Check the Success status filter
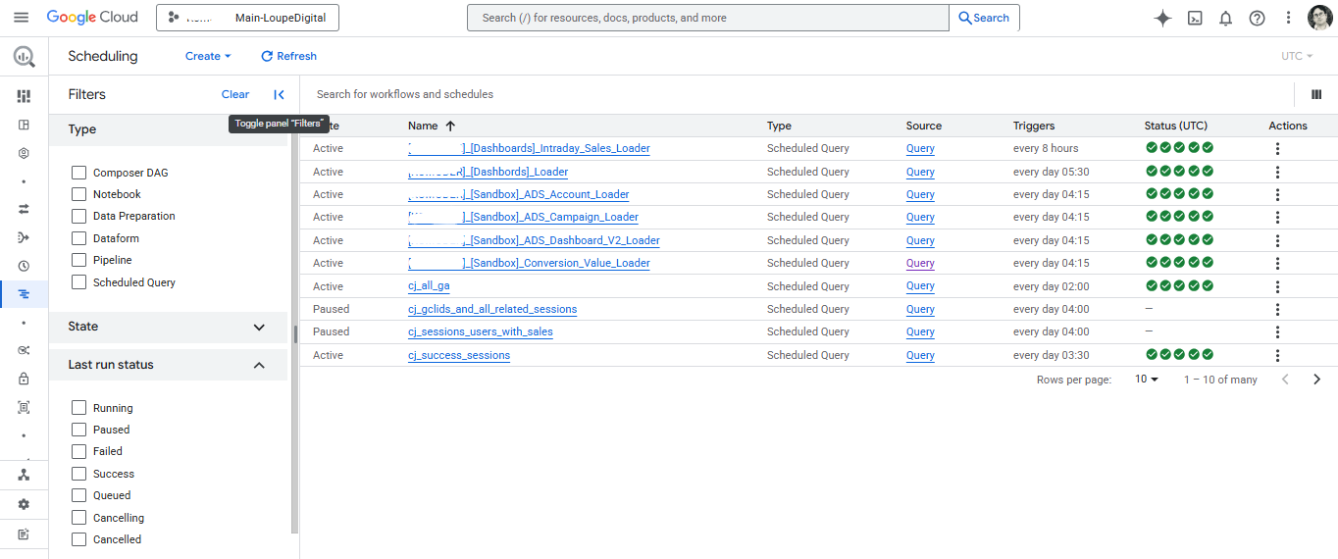Screen dimensions: 1338x559 click(x=79, y=474)
